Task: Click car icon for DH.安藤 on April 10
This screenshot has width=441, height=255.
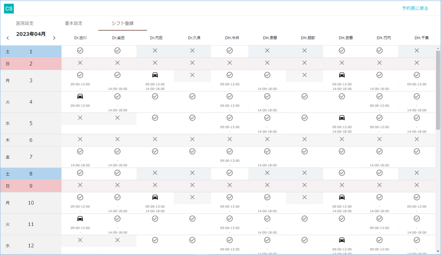Action: click(342, 197)
